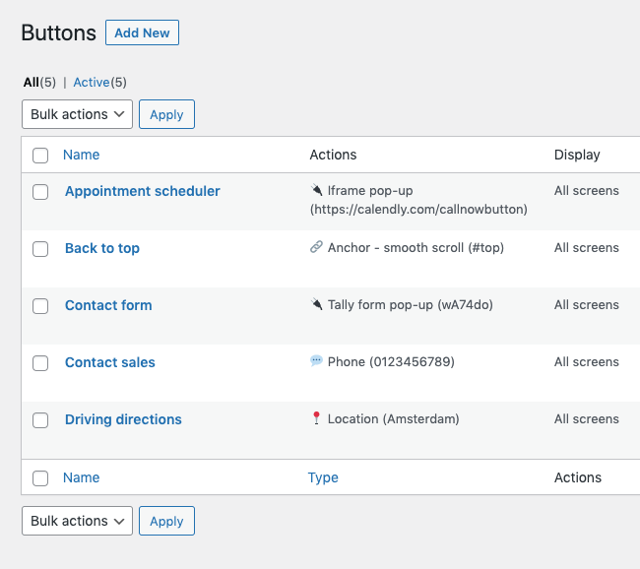640x569 pixels.
Task: Click the 'Tally form pop-up (wA74do)' text
Action: coord(411,305)
